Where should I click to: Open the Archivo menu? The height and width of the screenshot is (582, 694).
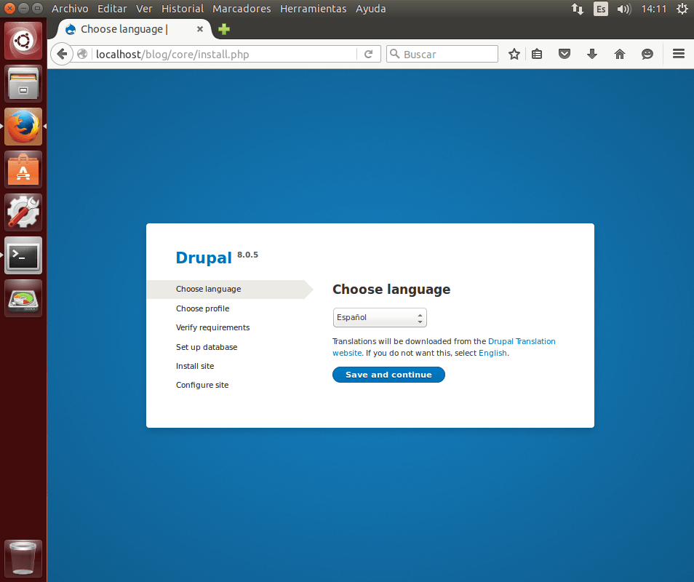coord(70,9)
